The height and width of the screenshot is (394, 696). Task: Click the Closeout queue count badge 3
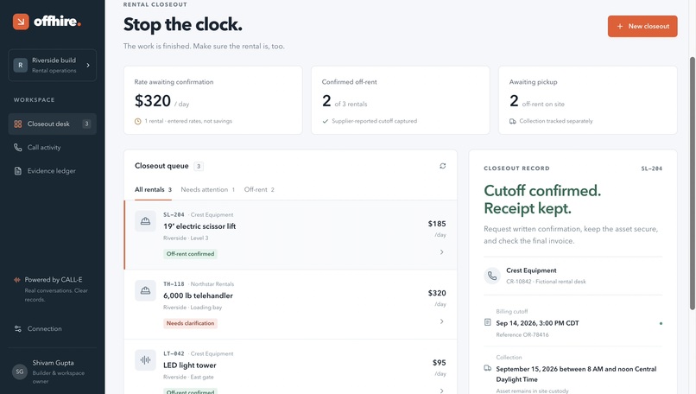(x=199, y=167)
